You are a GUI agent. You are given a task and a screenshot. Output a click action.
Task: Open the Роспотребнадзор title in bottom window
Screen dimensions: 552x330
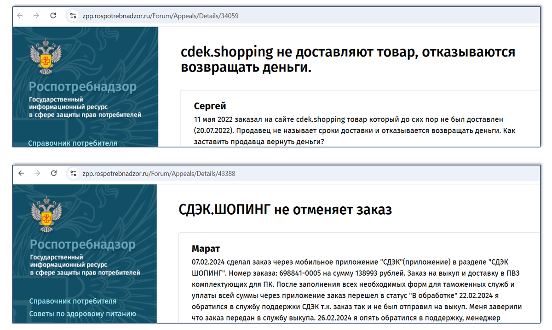click(83, 244)
